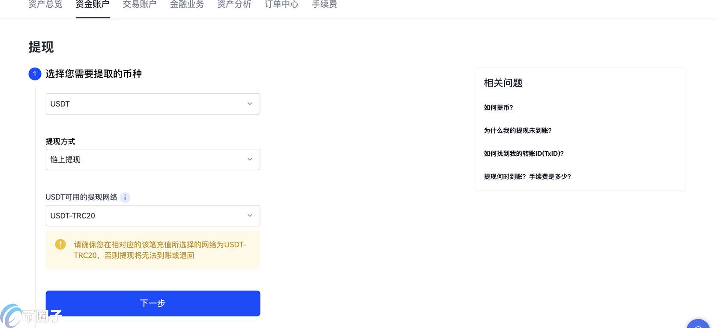Open the 订单中心 tab
The width and height of the screenshot is (718, 328).
281,5
